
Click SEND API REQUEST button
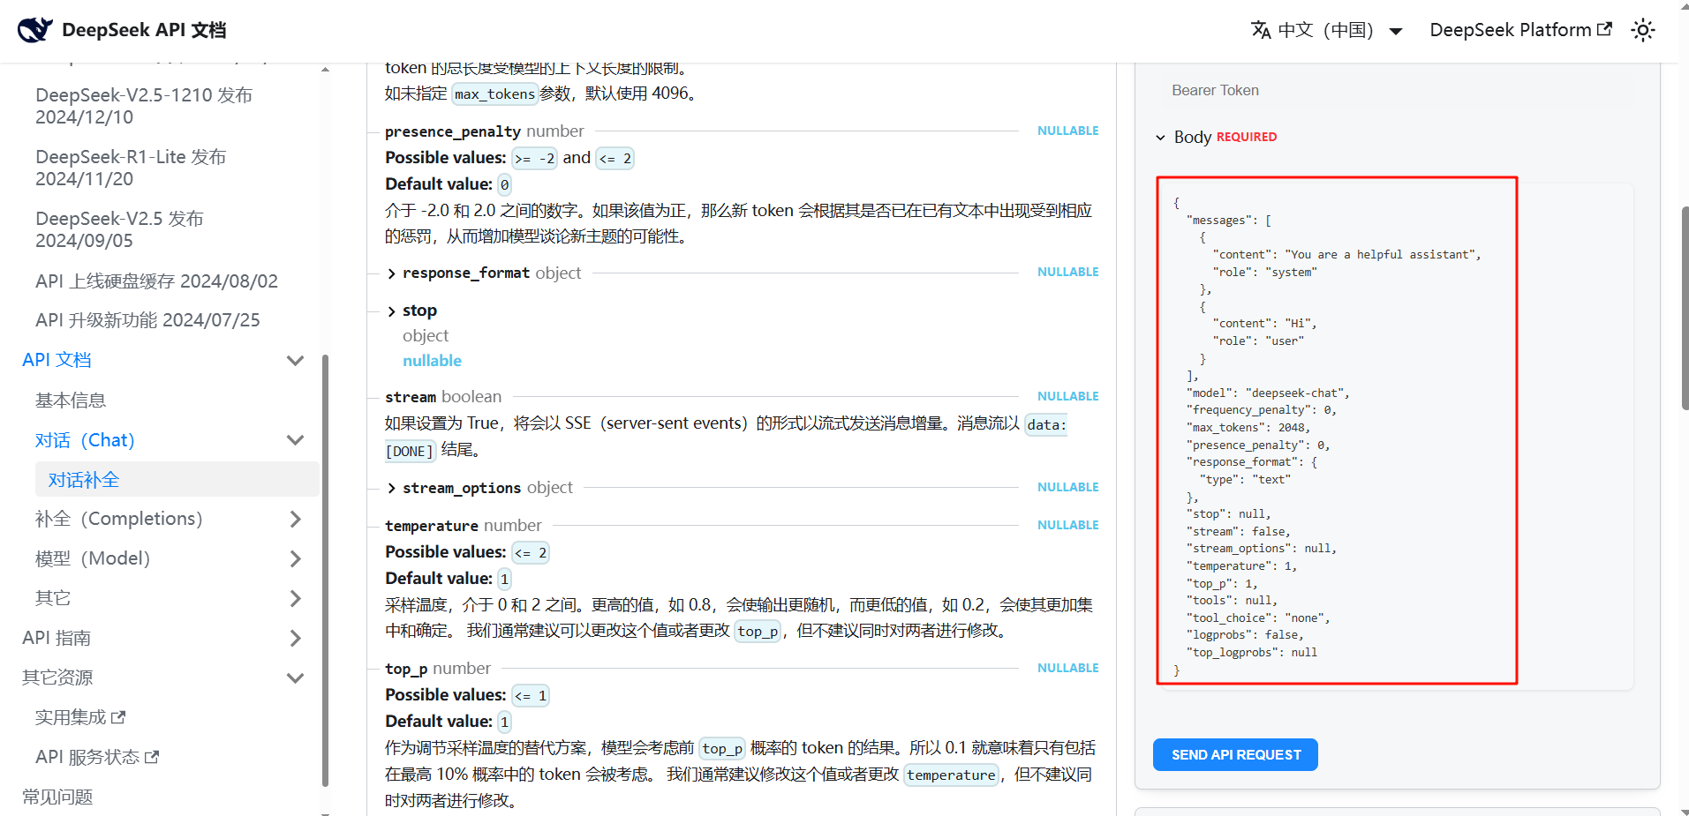[1235, 754]
